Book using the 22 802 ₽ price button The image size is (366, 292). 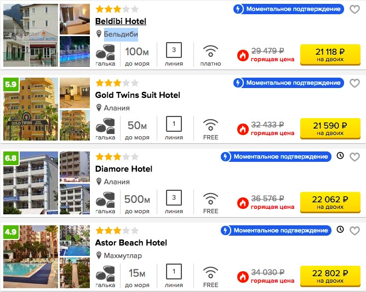tap(330, 276)
